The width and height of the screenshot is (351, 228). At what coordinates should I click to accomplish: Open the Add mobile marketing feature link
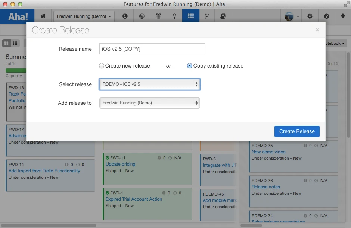(220, 200)
